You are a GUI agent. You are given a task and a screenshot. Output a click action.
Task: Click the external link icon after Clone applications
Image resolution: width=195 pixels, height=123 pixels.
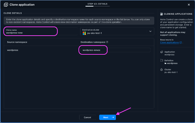tap(181, 43)
